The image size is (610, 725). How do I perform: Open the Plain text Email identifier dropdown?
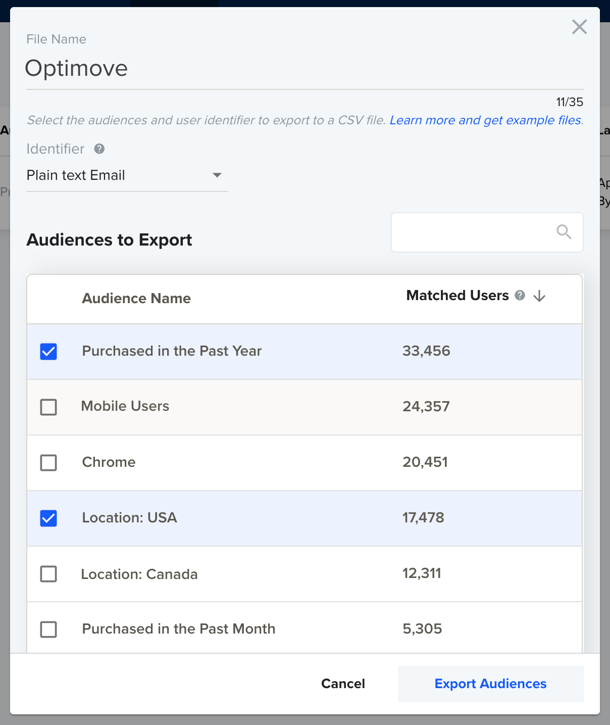127,175
